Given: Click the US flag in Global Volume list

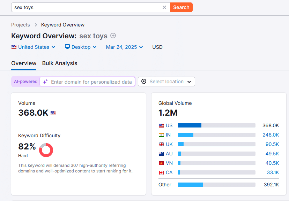Looking at the screenshot, I should 161,126.
